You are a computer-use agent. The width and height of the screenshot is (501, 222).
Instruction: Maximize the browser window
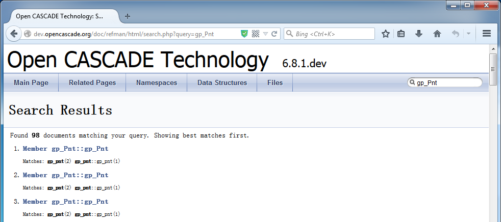[467, 5]
